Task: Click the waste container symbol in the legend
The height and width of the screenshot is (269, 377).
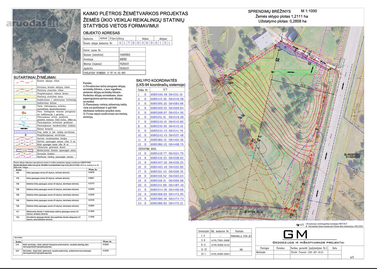Action: click(x=24, y=107)
